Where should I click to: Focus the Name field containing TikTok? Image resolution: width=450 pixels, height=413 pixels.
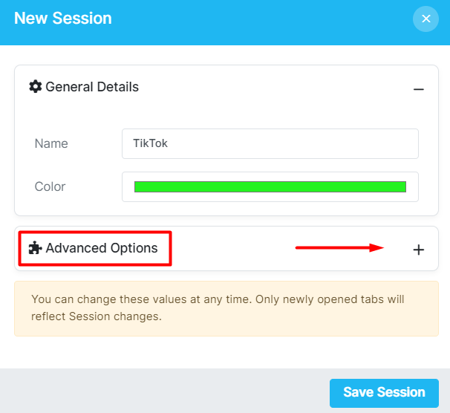(x=270, y=143)
